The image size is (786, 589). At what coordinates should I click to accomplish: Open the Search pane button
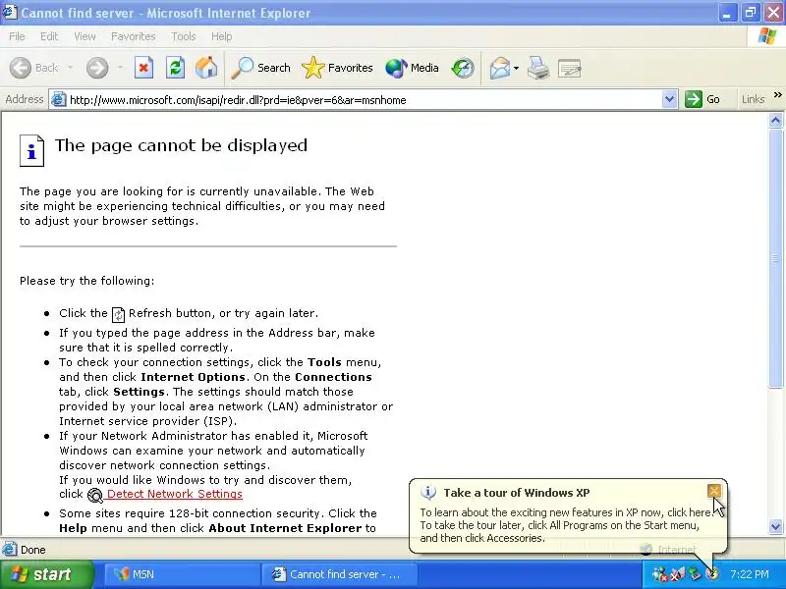[x=260, y=68]
